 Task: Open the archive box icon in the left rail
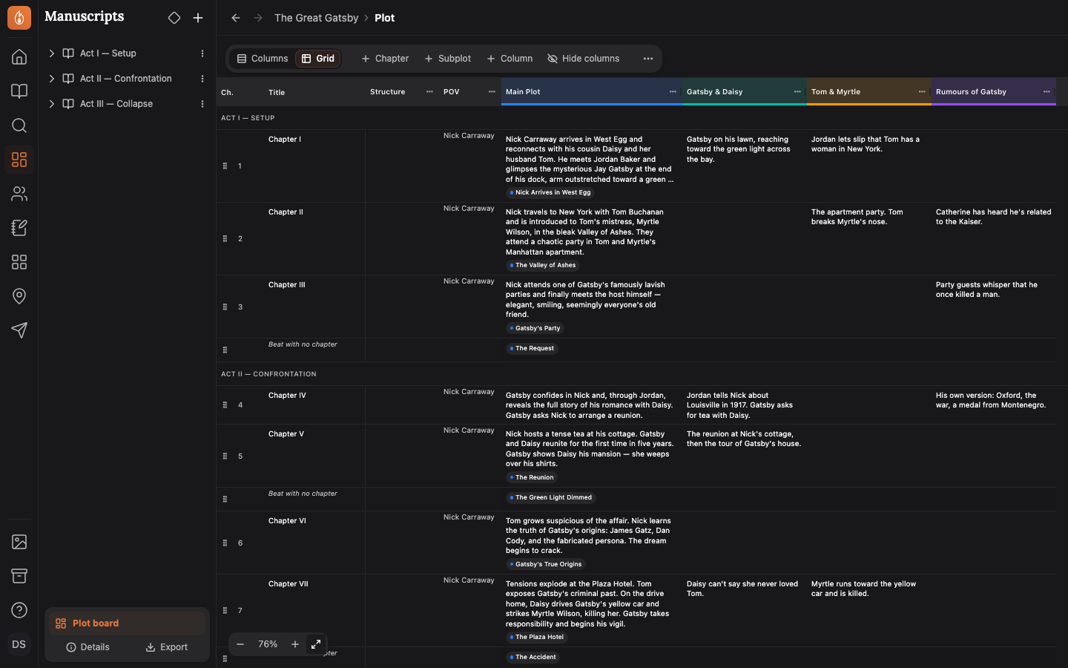[19, 576]
